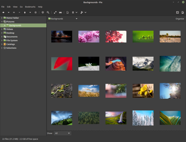
Task: Open the Bookmarks menu
Action: (x=30, y=7)
